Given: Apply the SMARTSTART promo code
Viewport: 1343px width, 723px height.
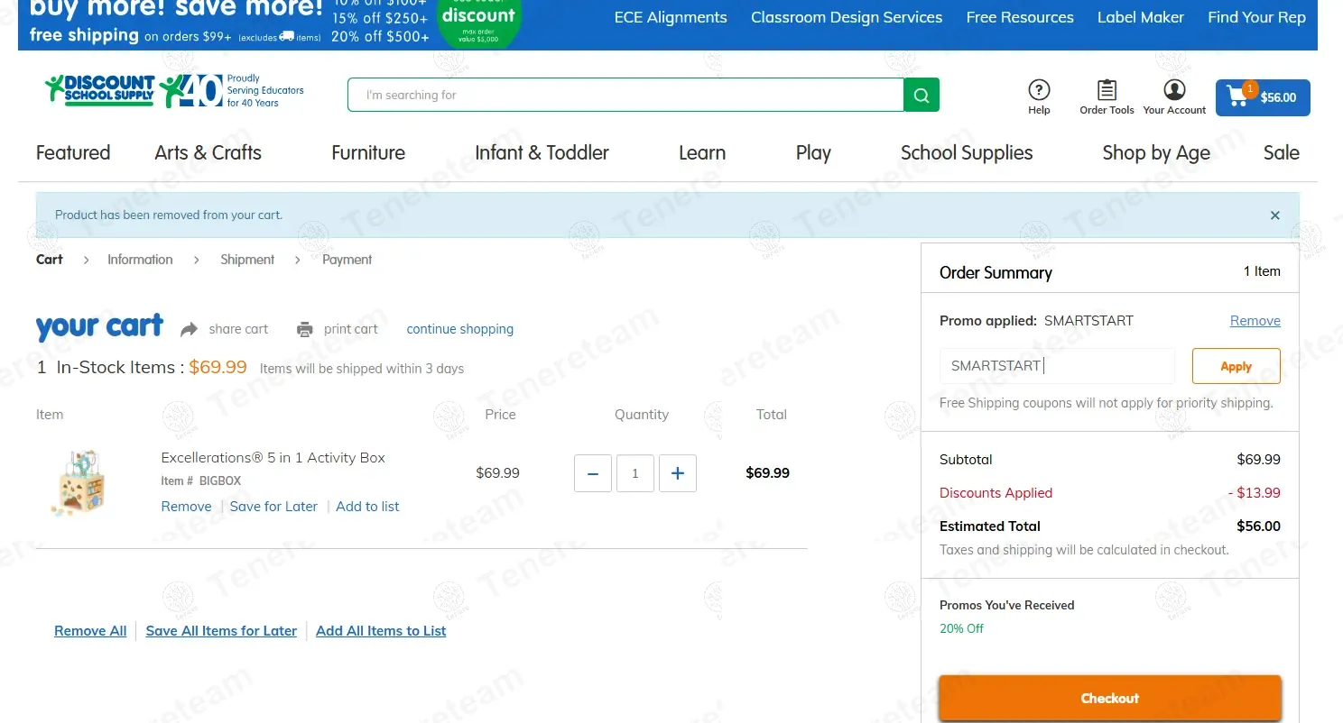Looking at the screenshot, I should pyautogui.click(x=1236, y=366).
